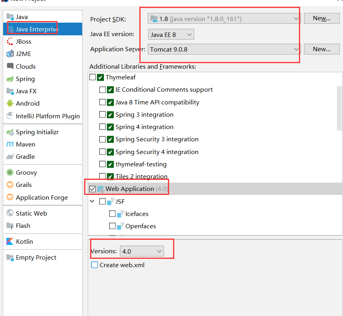
Task: Choose the Gradle elephant icon
Action: [x=10, y=156]
